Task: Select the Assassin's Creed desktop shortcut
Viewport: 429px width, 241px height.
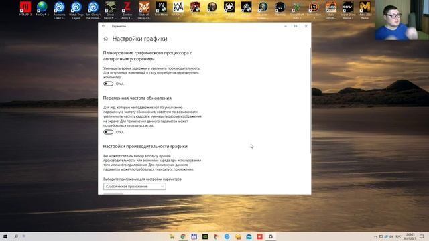Action: pos(59,11)
